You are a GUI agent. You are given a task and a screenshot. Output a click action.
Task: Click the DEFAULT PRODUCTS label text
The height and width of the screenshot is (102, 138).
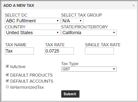pyautogui.click(x=31, y=75)
